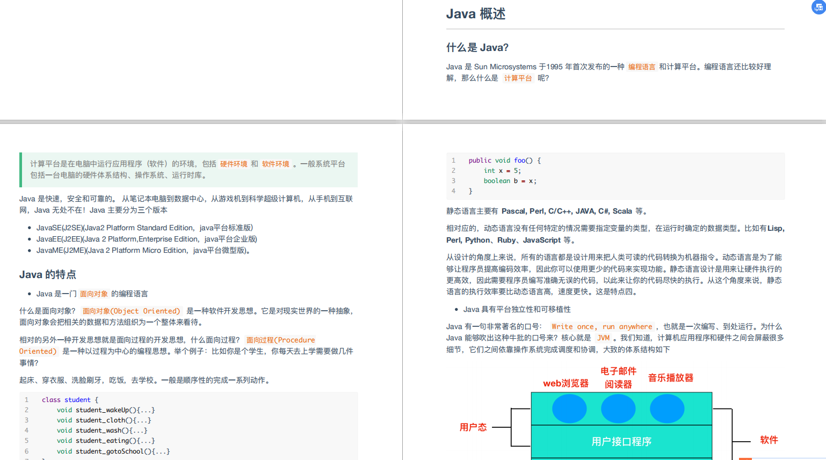Click code line "void student_wash(){...}"
Image resolution: width=826 pixels, height=460 pixels.
pos(102,430)
